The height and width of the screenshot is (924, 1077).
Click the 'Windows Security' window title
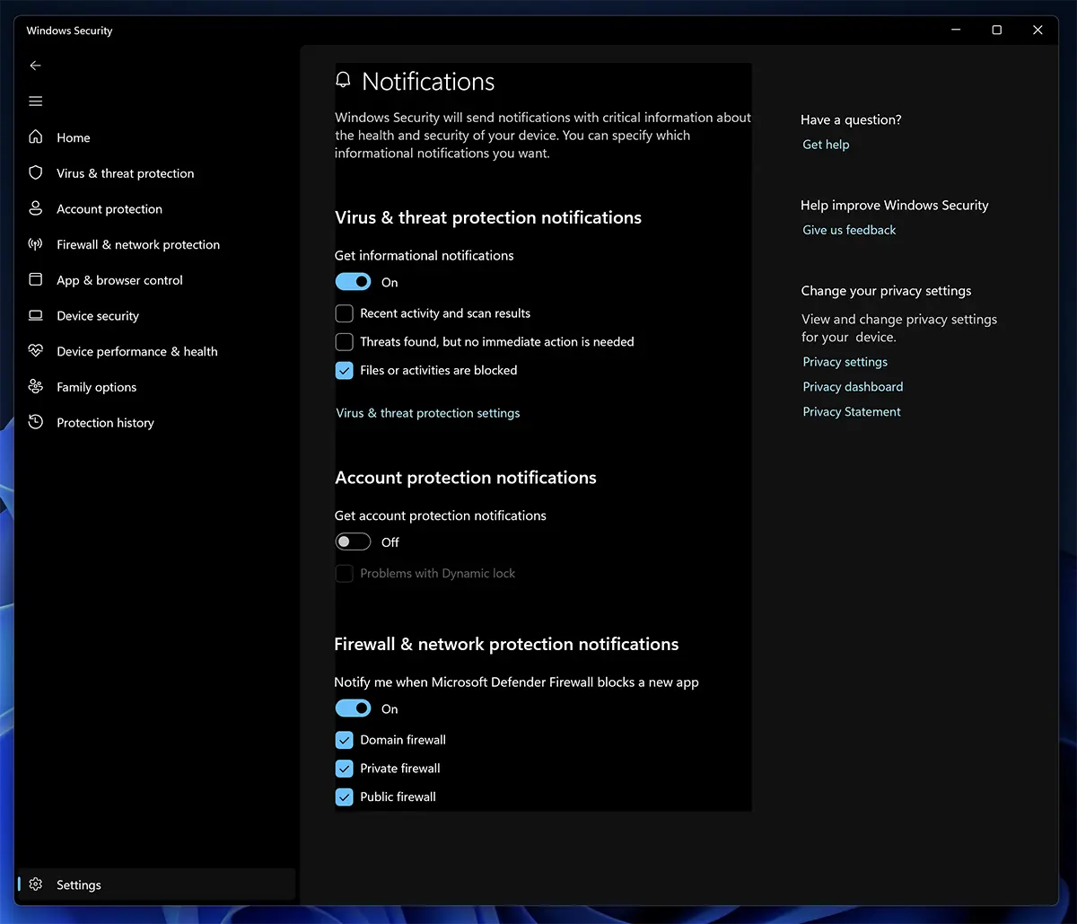[69, 31]
